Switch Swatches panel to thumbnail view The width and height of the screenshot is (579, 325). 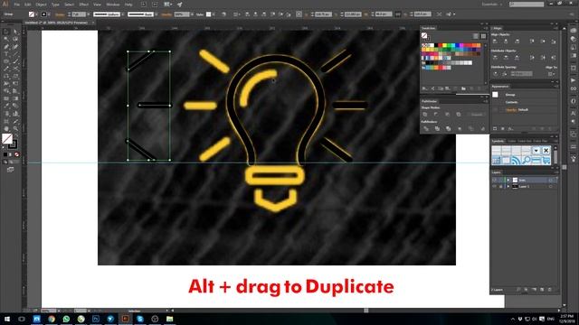tap(483, 36)
